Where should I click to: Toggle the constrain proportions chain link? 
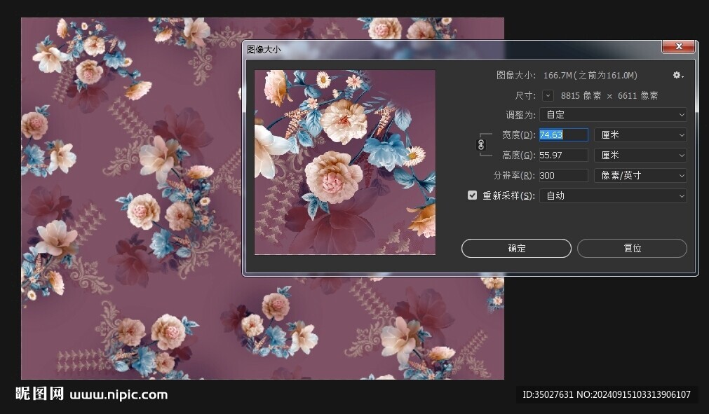pyautogui.click(x=481, y=144)
